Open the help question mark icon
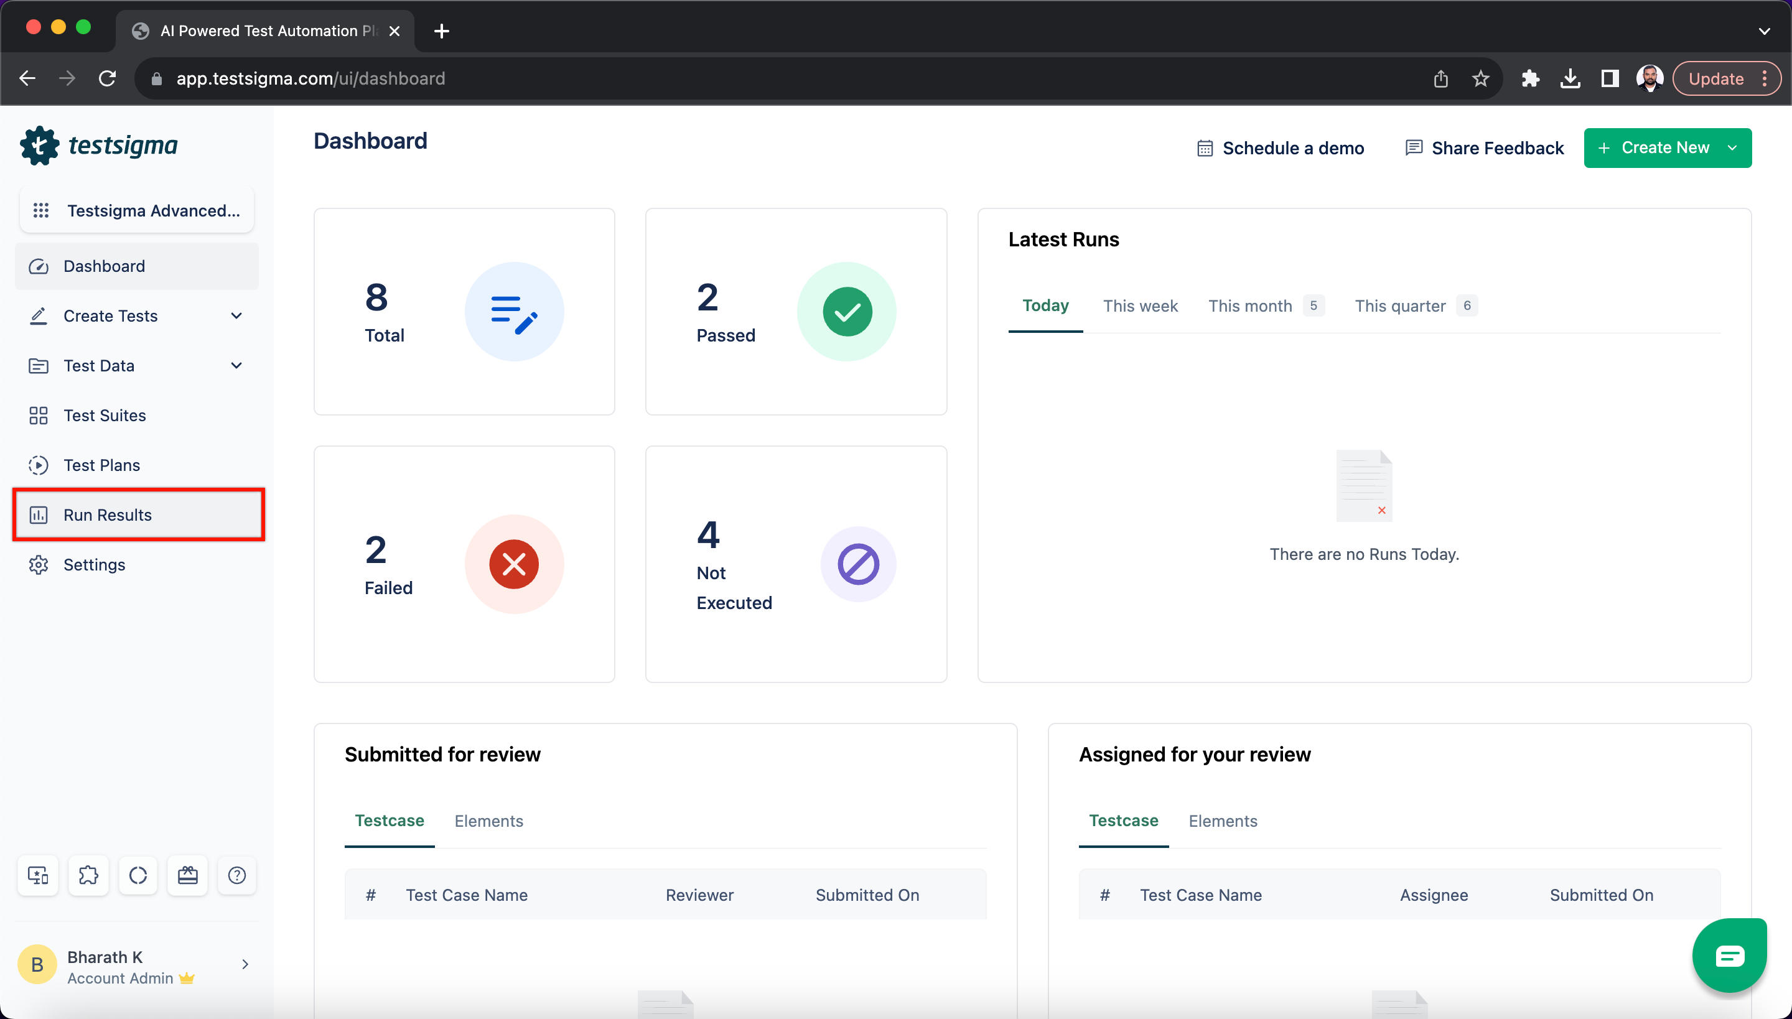 point(237,875)
